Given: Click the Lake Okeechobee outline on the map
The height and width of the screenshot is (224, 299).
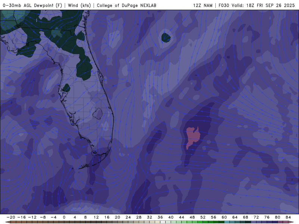Looking at the screenshot, I should tap(98, 114).
